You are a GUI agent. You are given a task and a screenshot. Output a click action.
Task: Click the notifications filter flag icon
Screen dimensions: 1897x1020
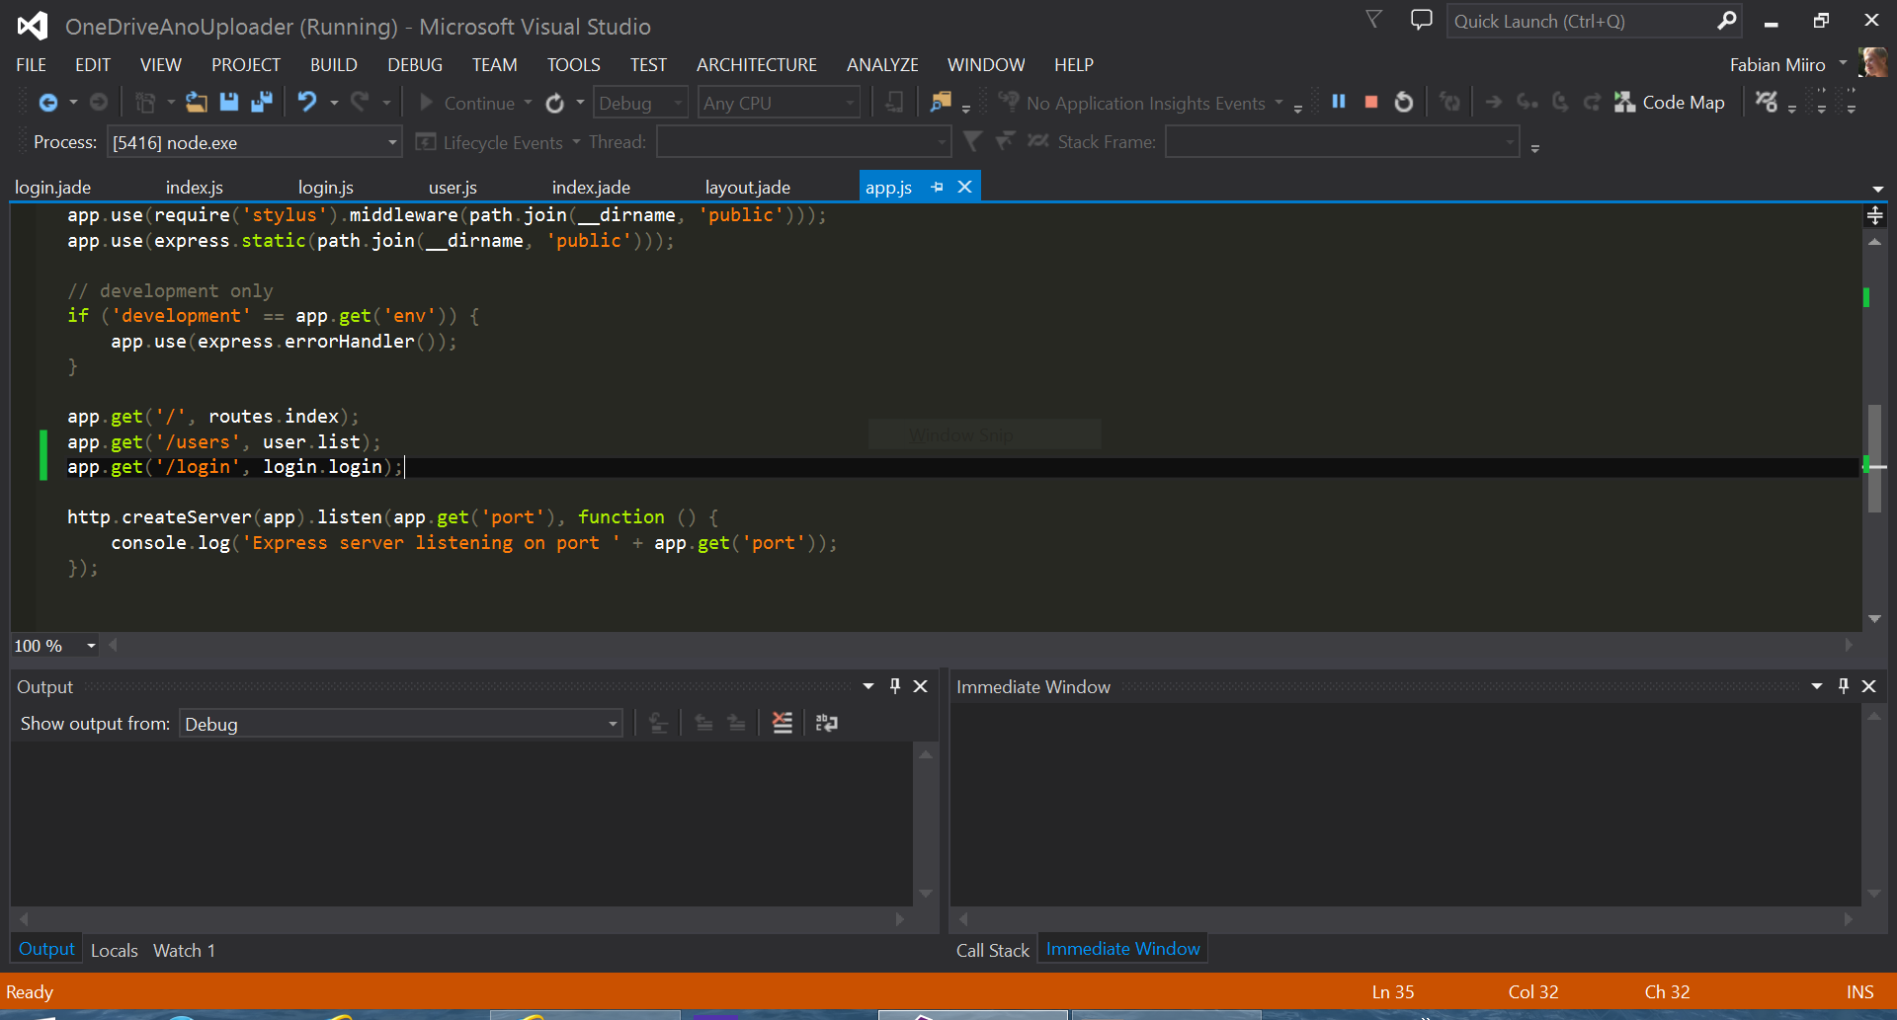pyautogui.click(x=1373, y=20)
